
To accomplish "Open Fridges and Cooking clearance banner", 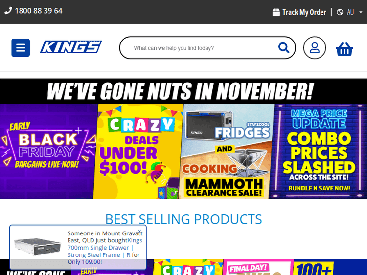I will 227,151.
